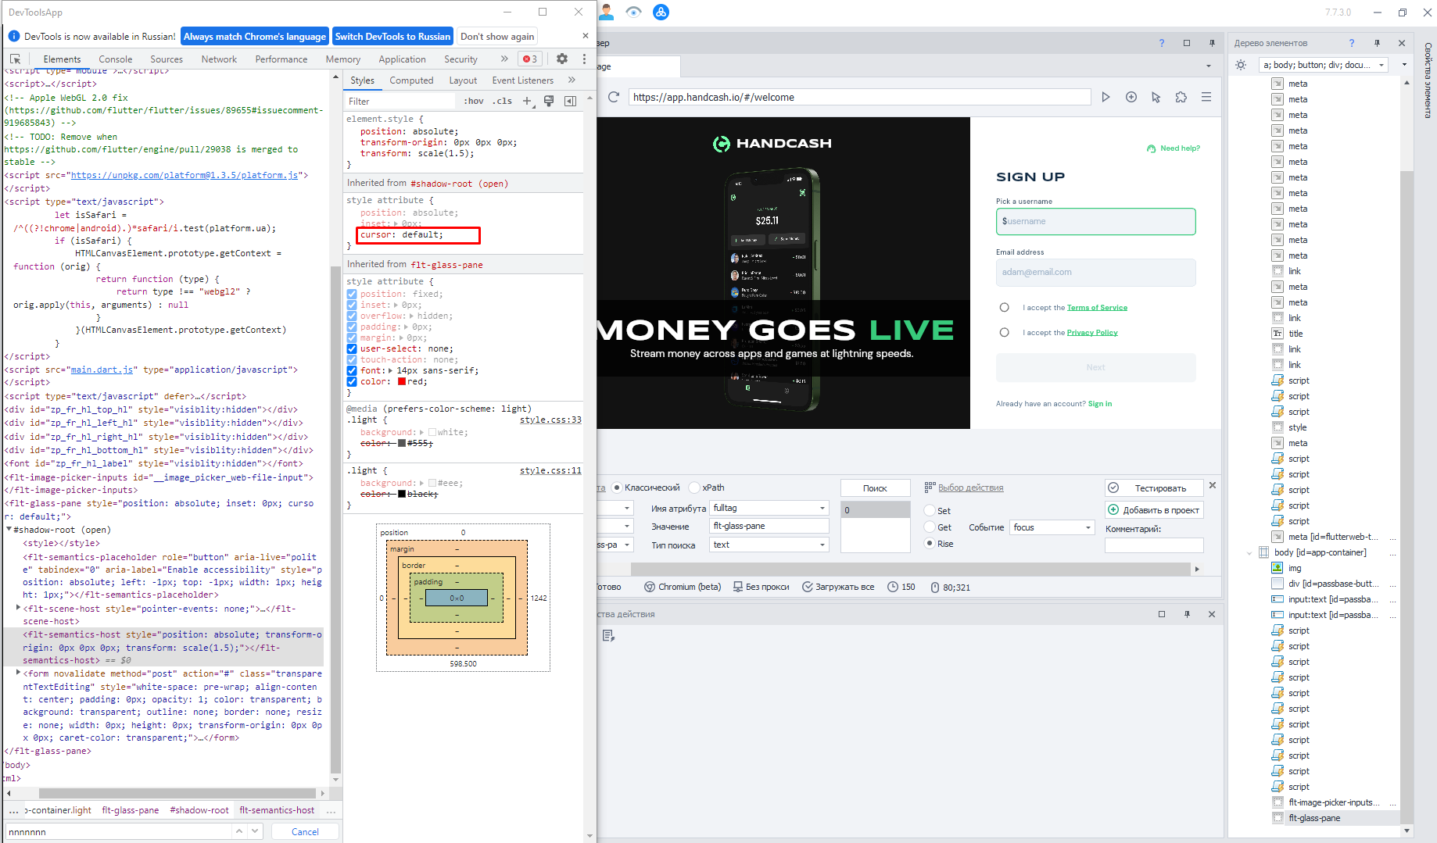
Task: Click the play arrow next to address bar
Action: click(1106, 97)
